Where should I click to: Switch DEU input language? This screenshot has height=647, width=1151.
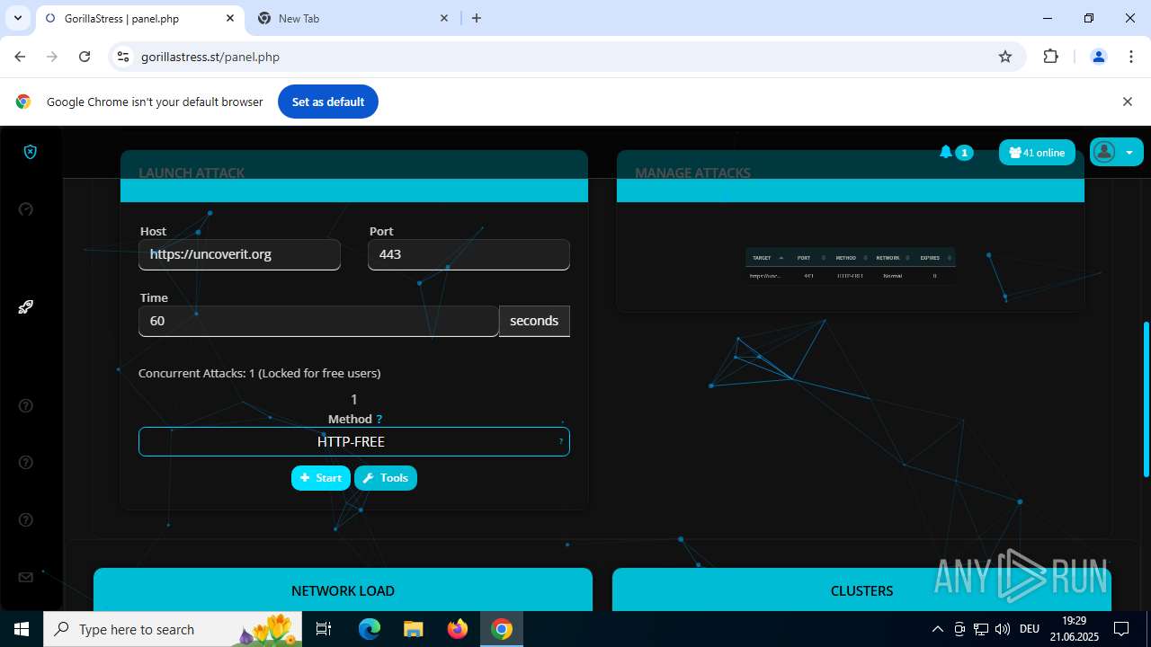point(1030,629)
